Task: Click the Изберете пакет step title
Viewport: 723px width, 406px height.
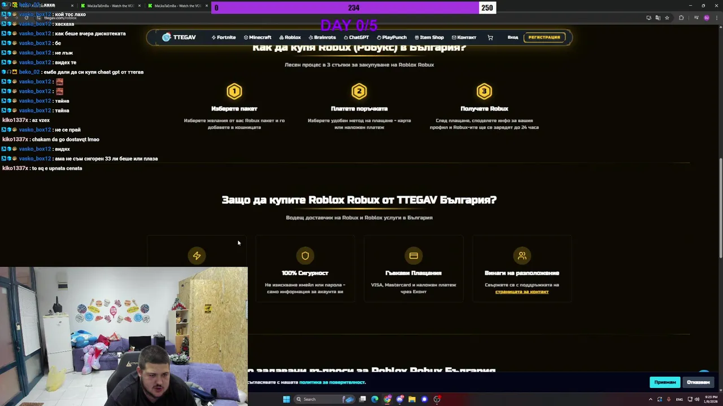Action: [x=234, y=108]
